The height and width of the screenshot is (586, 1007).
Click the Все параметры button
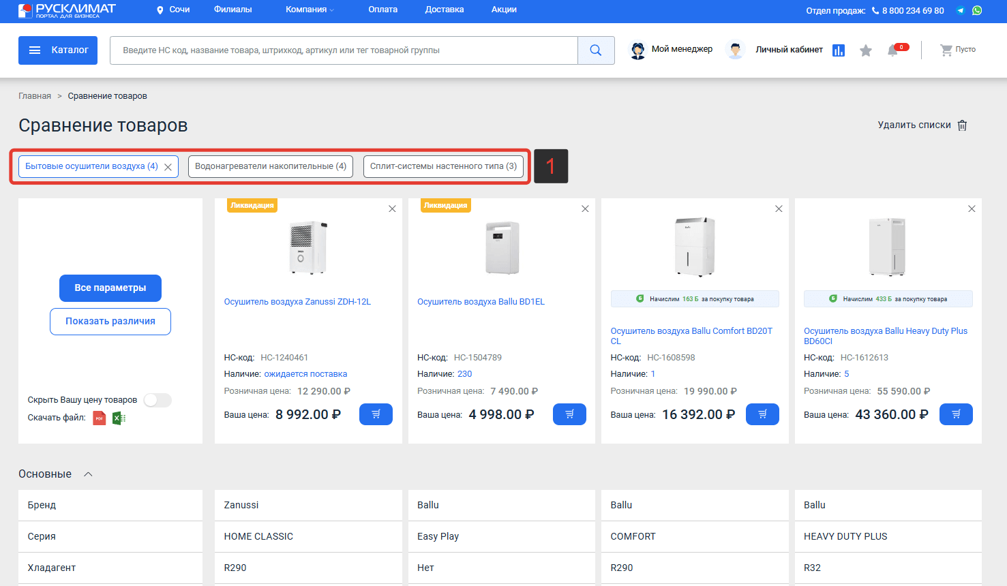tap(110, 288)
